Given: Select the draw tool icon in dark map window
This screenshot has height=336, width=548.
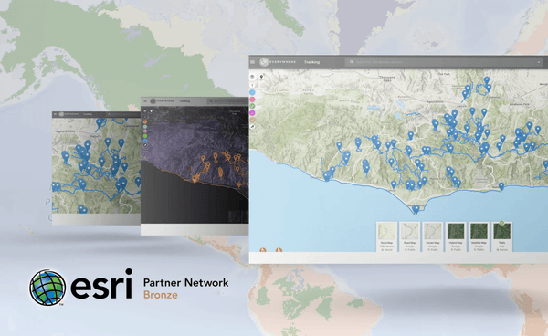Looking at the screenshot, I should click(x=145, y=145).
